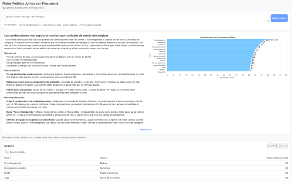The height and width of the screenshot is (181, 292).
Task: Sort by the Plato 1 column header
Action: [7, 158]
